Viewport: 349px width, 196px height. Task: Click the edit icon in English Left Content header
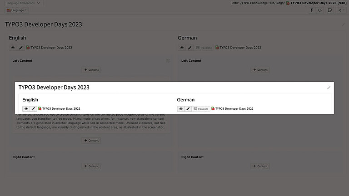[x=168, y=60]
